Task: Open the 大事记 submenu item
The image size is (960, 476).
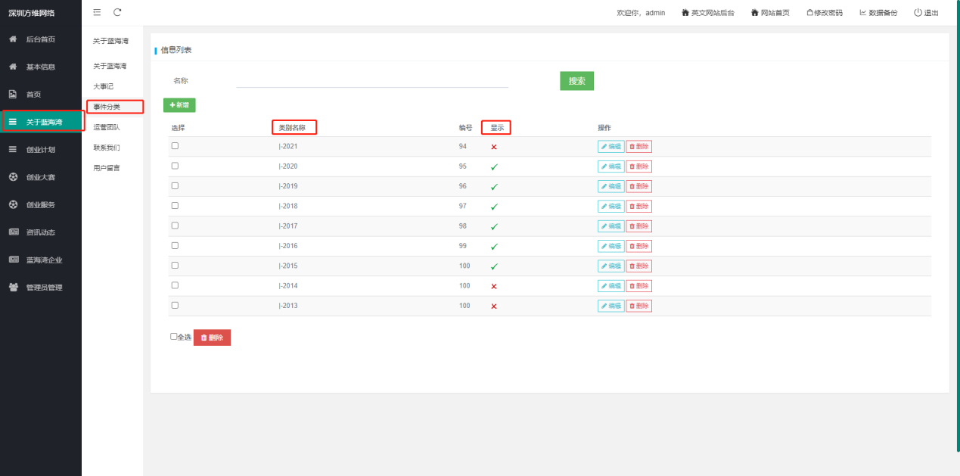Action: [x=104, y=87]
